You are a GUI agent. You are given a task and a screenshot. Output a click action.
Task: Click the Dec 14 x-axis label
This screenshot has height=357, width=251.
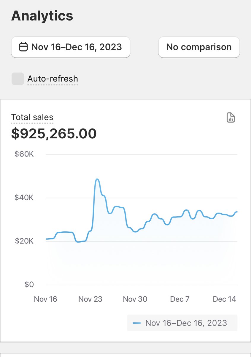225,299
